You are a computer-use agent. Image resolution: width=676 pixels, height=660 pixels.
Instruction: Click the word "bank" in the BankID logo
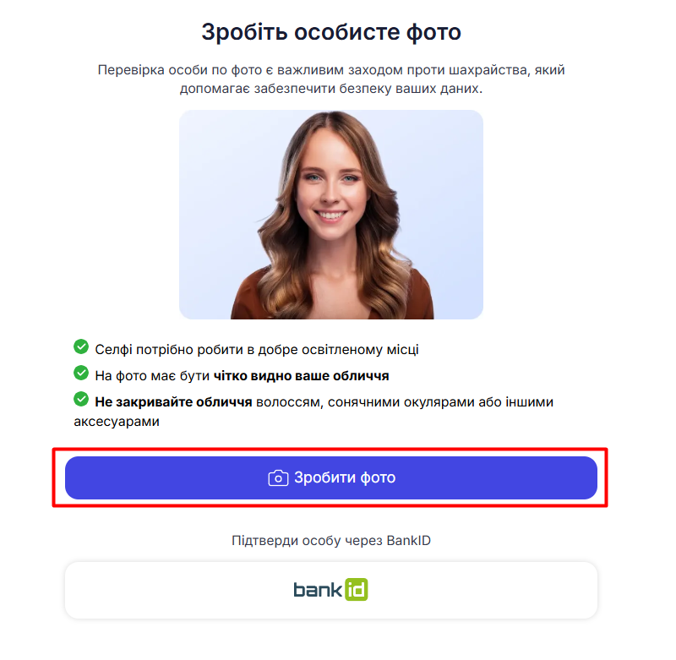[x=318, y=589]
